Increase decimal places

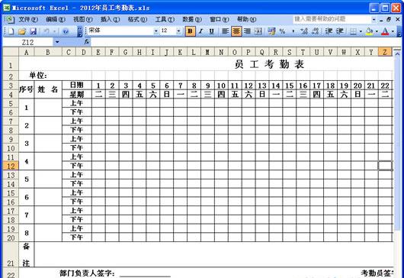coord(304,31)
